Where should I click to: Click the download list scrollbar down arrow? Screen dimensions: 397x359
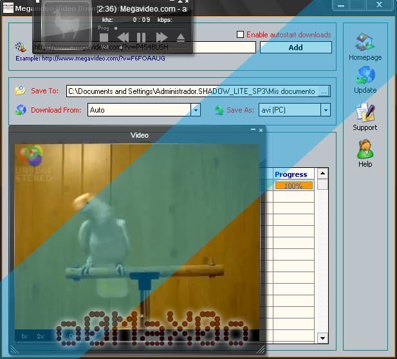[x=322, y=338]
